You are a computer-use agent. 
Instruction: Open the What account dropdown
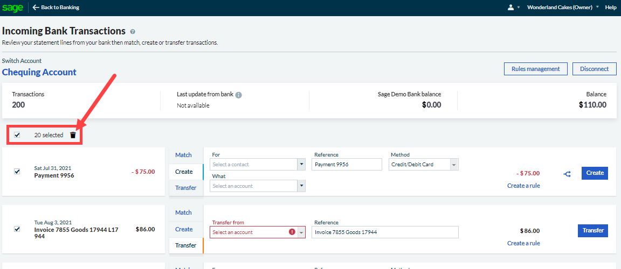(258, 186)
